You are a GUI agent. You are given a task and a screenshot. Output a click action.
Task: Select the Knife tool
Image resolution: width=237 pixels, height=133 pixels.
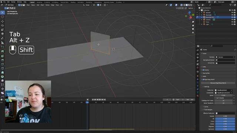tap(3, 68)
